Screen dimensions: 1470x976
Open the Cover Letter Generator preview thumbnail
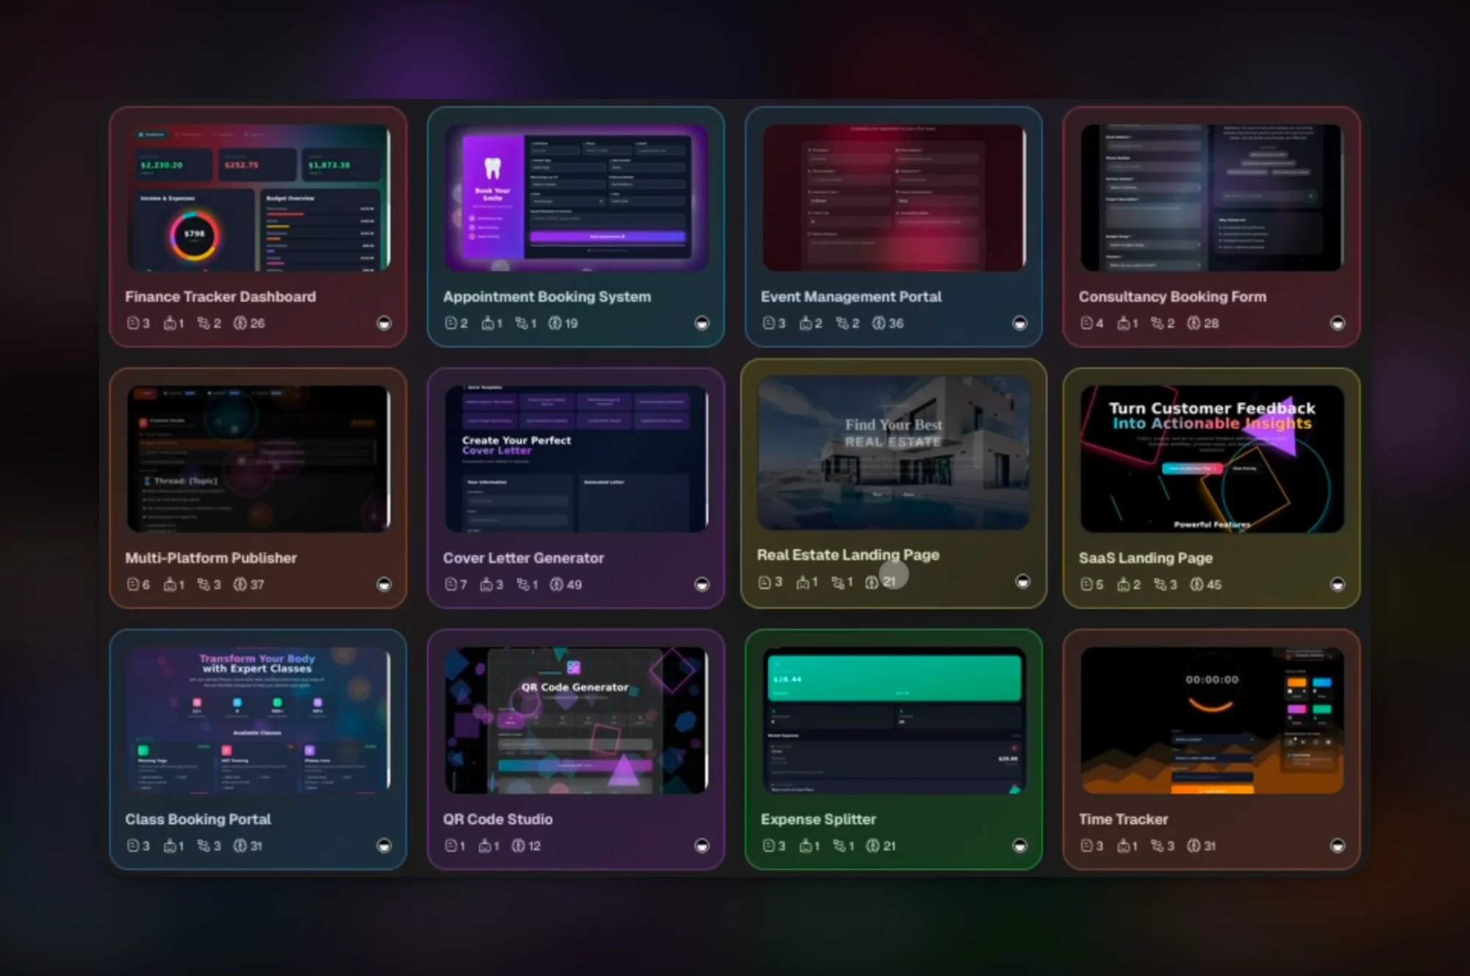tap(576, 459)
